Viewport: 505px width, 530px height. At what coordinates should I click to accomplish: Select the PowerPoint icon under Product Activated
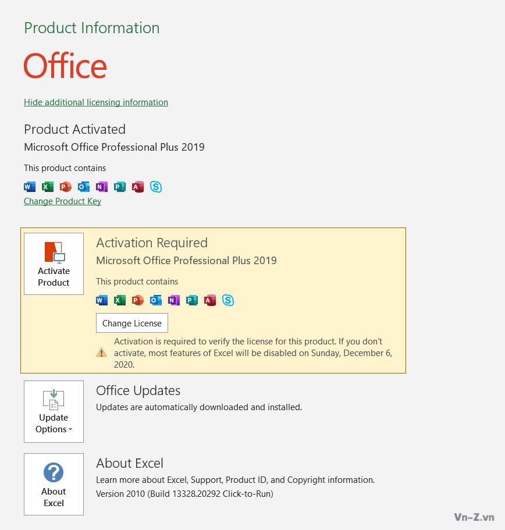66,187
